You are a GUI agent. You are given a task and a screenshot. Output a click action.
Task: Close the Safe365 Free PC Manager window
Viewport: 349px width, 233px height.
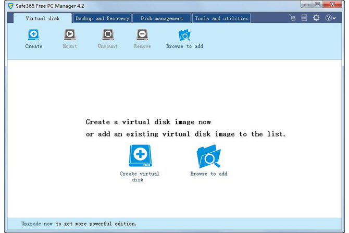(x=332, y=5)
